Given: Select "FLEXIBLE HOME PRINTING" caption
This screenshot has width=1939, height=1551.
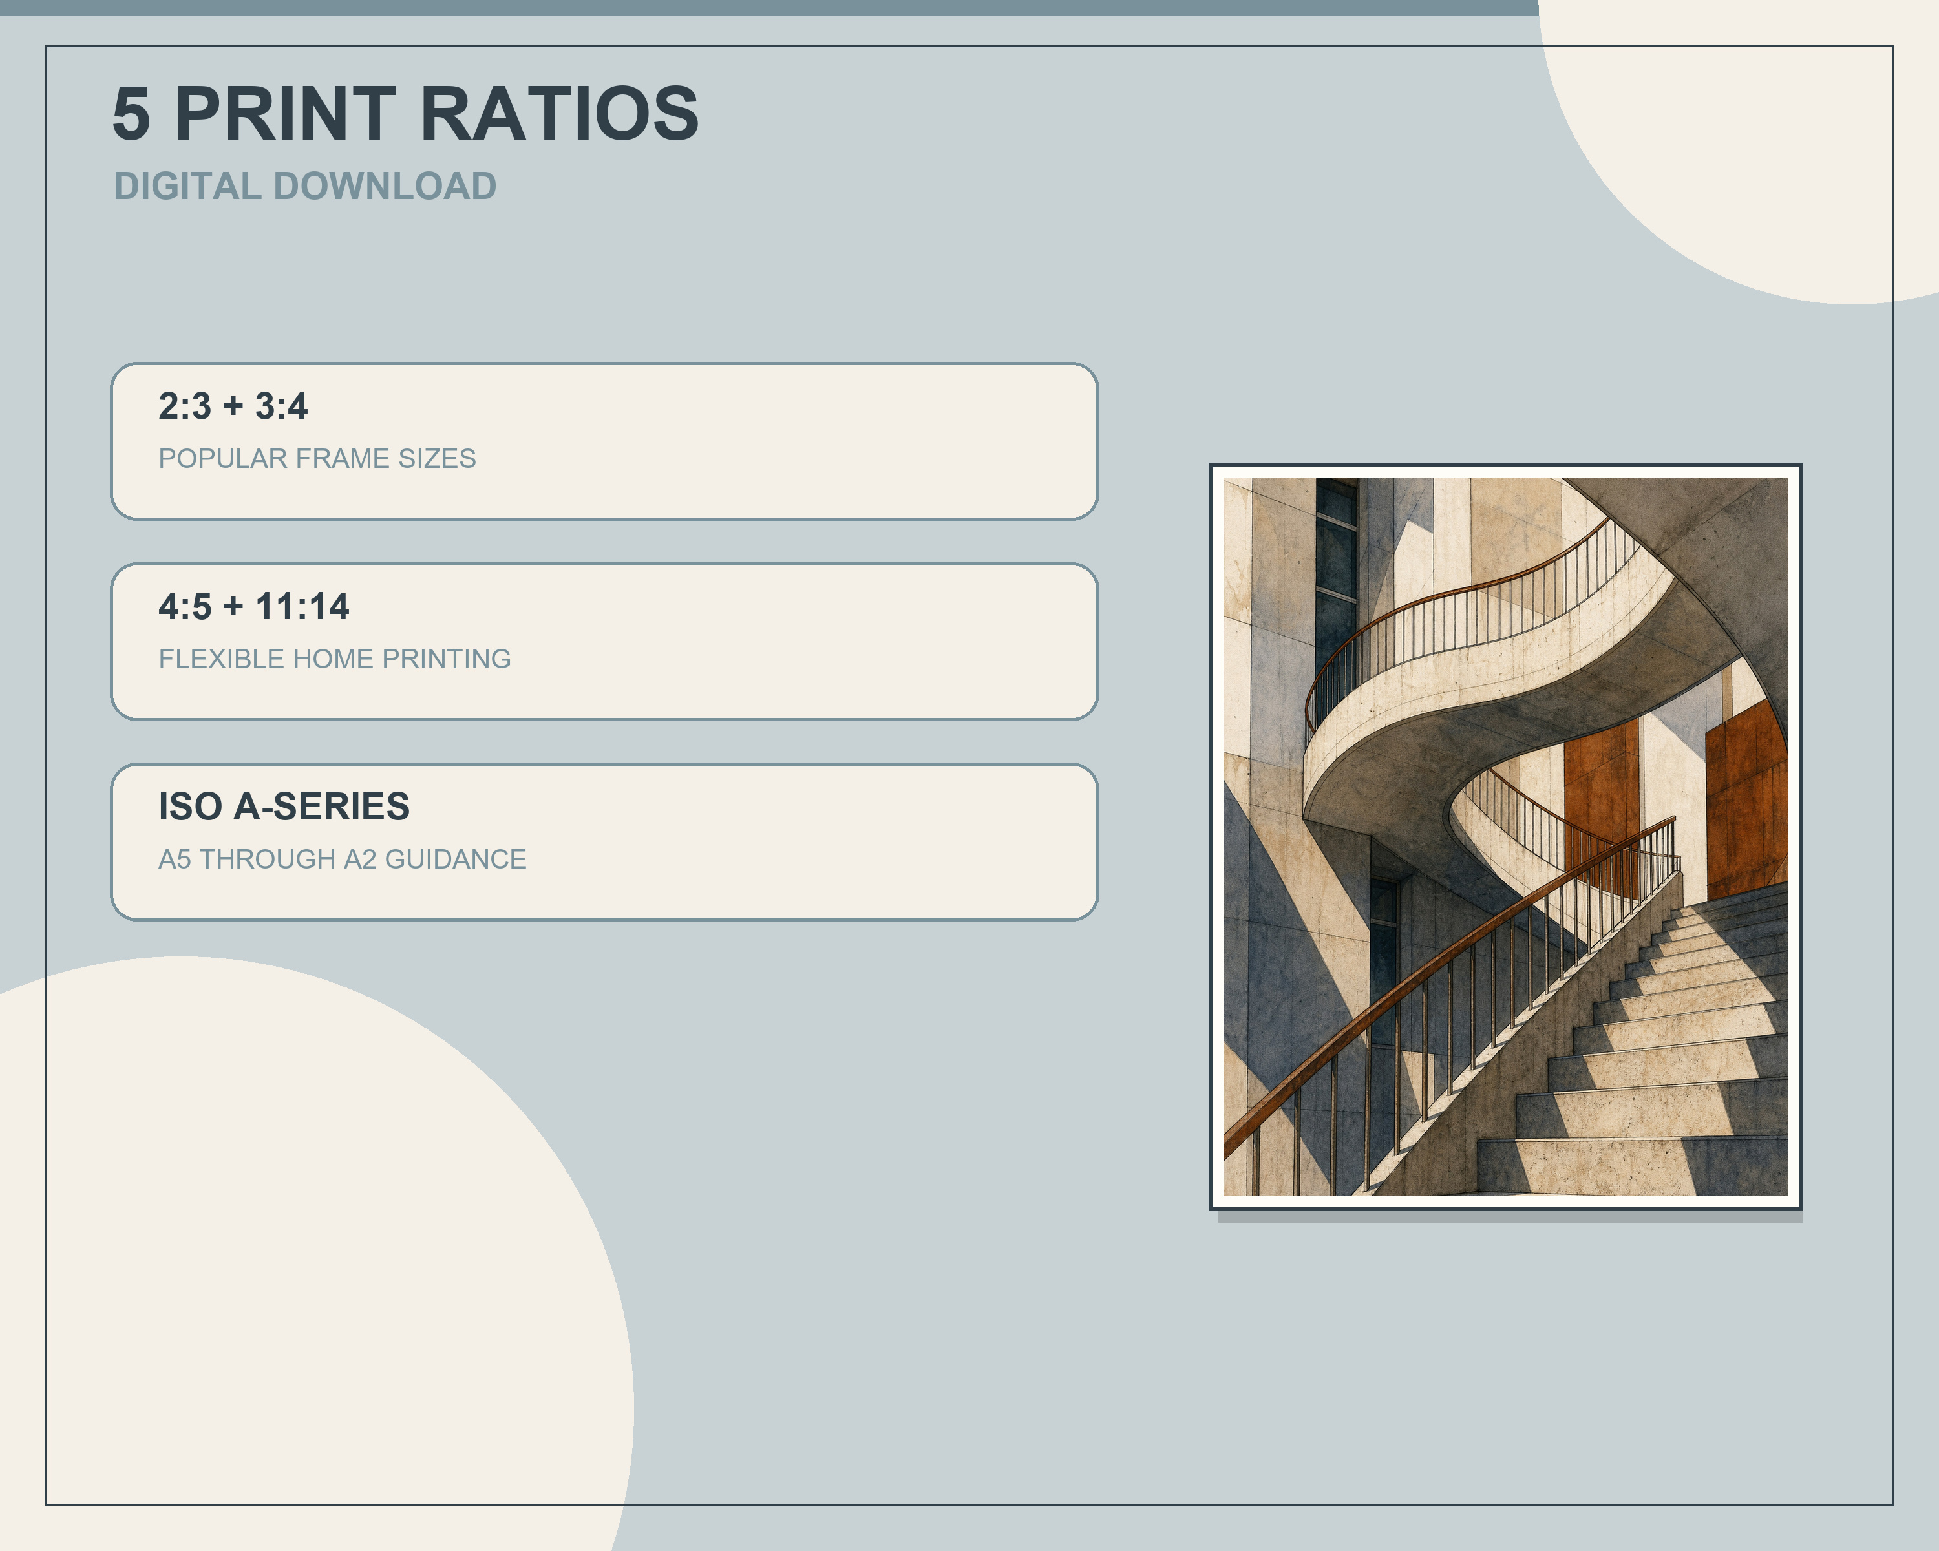Looking at the screenshot, I should pyautogui.click(x=335, y=659).
